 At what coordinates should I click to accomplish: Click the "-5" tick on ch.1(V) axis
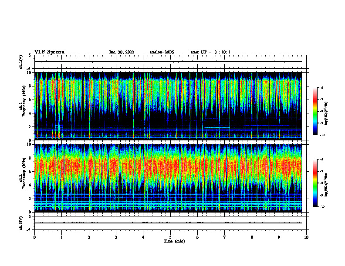(29, 69)
